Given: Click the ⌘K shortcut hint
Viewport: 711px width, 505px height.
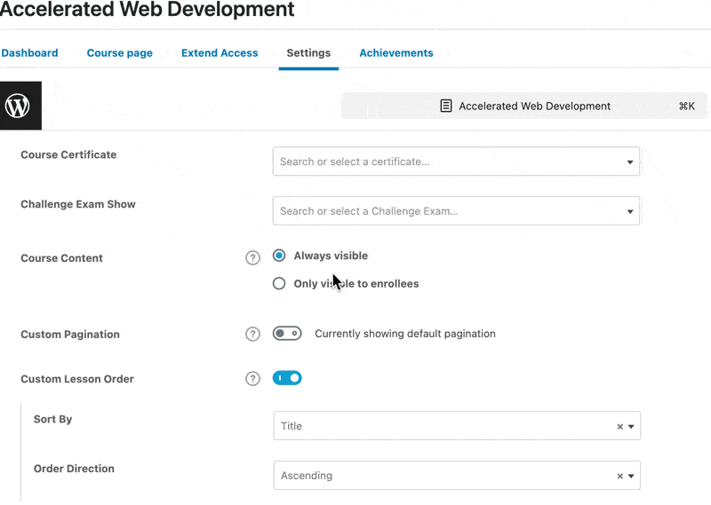Looking at the screenshot, I should click(x=686, y=106).
